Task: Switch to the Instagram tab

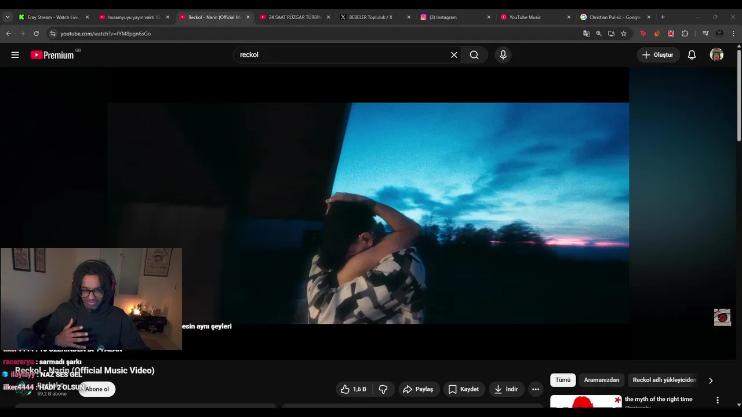Action: [456, 17]
